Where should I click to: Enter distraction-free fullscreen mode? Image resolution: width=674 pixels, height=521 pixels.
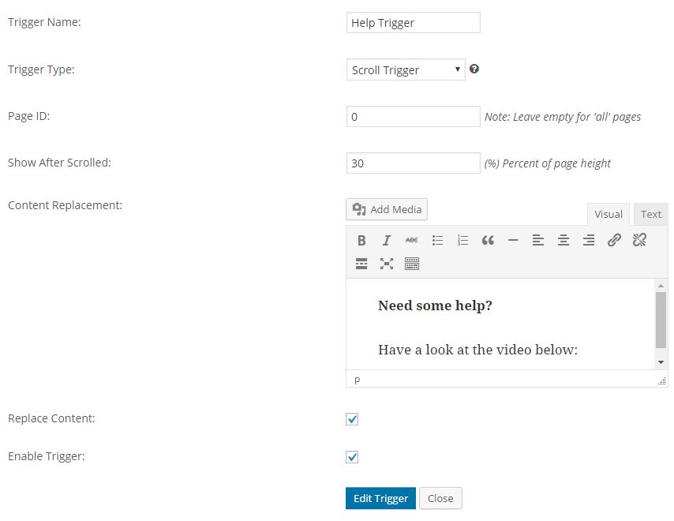(387, 264)
